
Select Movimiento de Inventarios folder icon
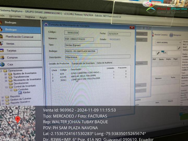(10, 80)
